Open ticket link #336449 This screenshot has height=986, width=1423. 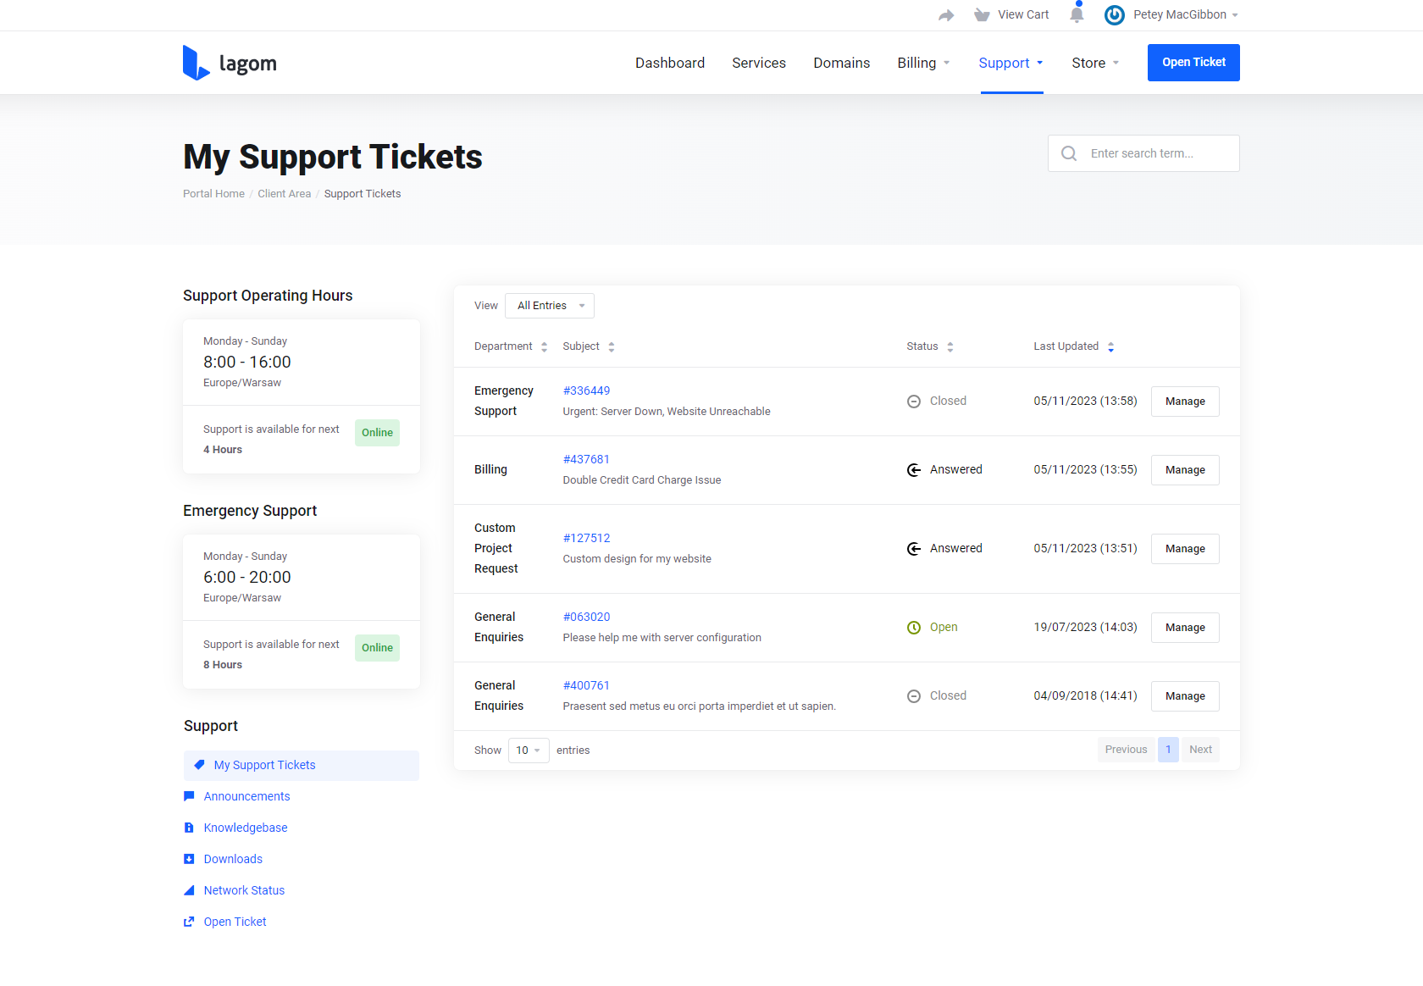coord(586,391)
